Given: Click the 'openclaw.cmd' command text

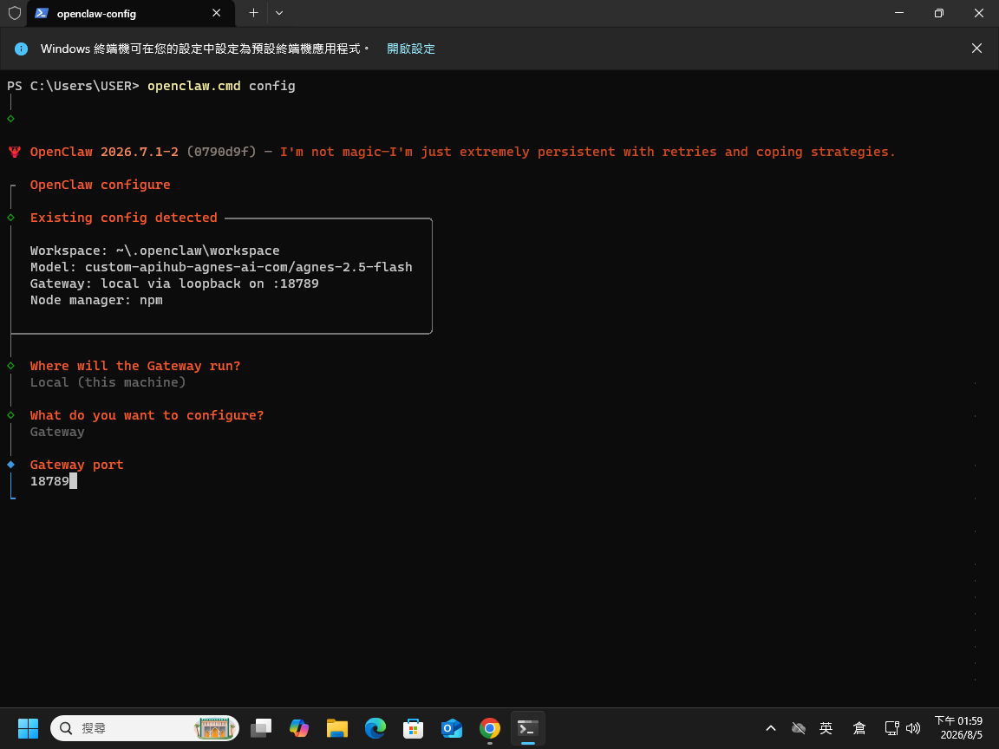Looking at the screenshot, I should tap(194, 85).
